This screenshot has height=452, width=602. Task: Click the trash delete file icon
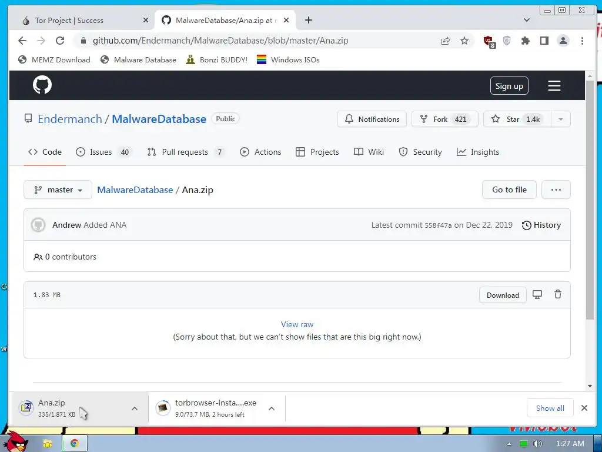pyautogui.click(x=558, y=294)
